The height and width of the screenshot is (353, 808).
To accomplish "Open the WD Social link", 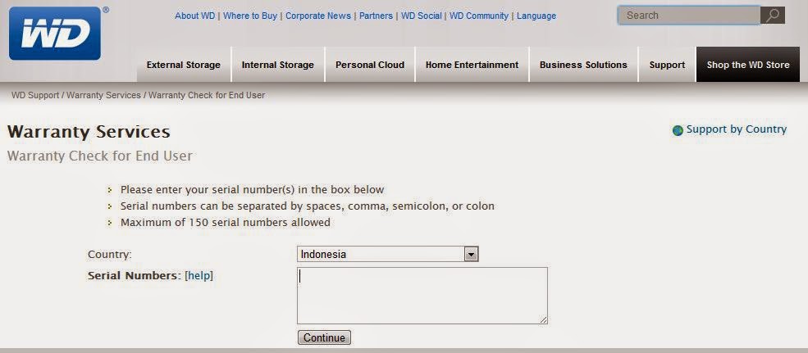I will coord(421,16).
